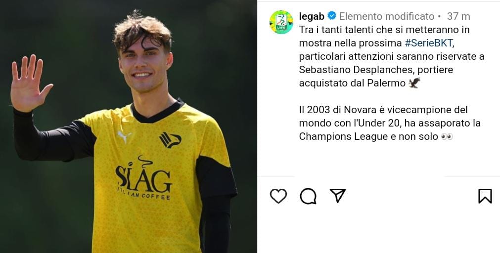Click the 'Elemento modificato' label
This screenshot has height=253, width=500.
(x=386, y=16)
